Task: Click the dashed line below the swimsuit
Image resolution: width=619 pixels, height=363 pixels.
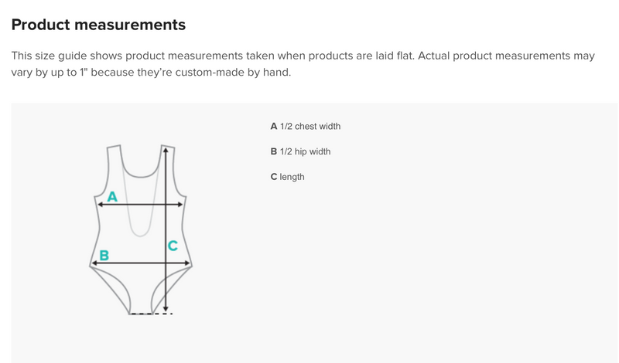Action: (x=151, y=314)
